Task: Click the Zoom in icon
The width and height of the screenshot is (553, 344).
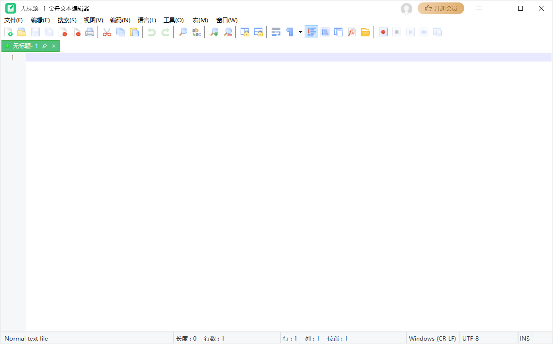Action: coord(214,32)
